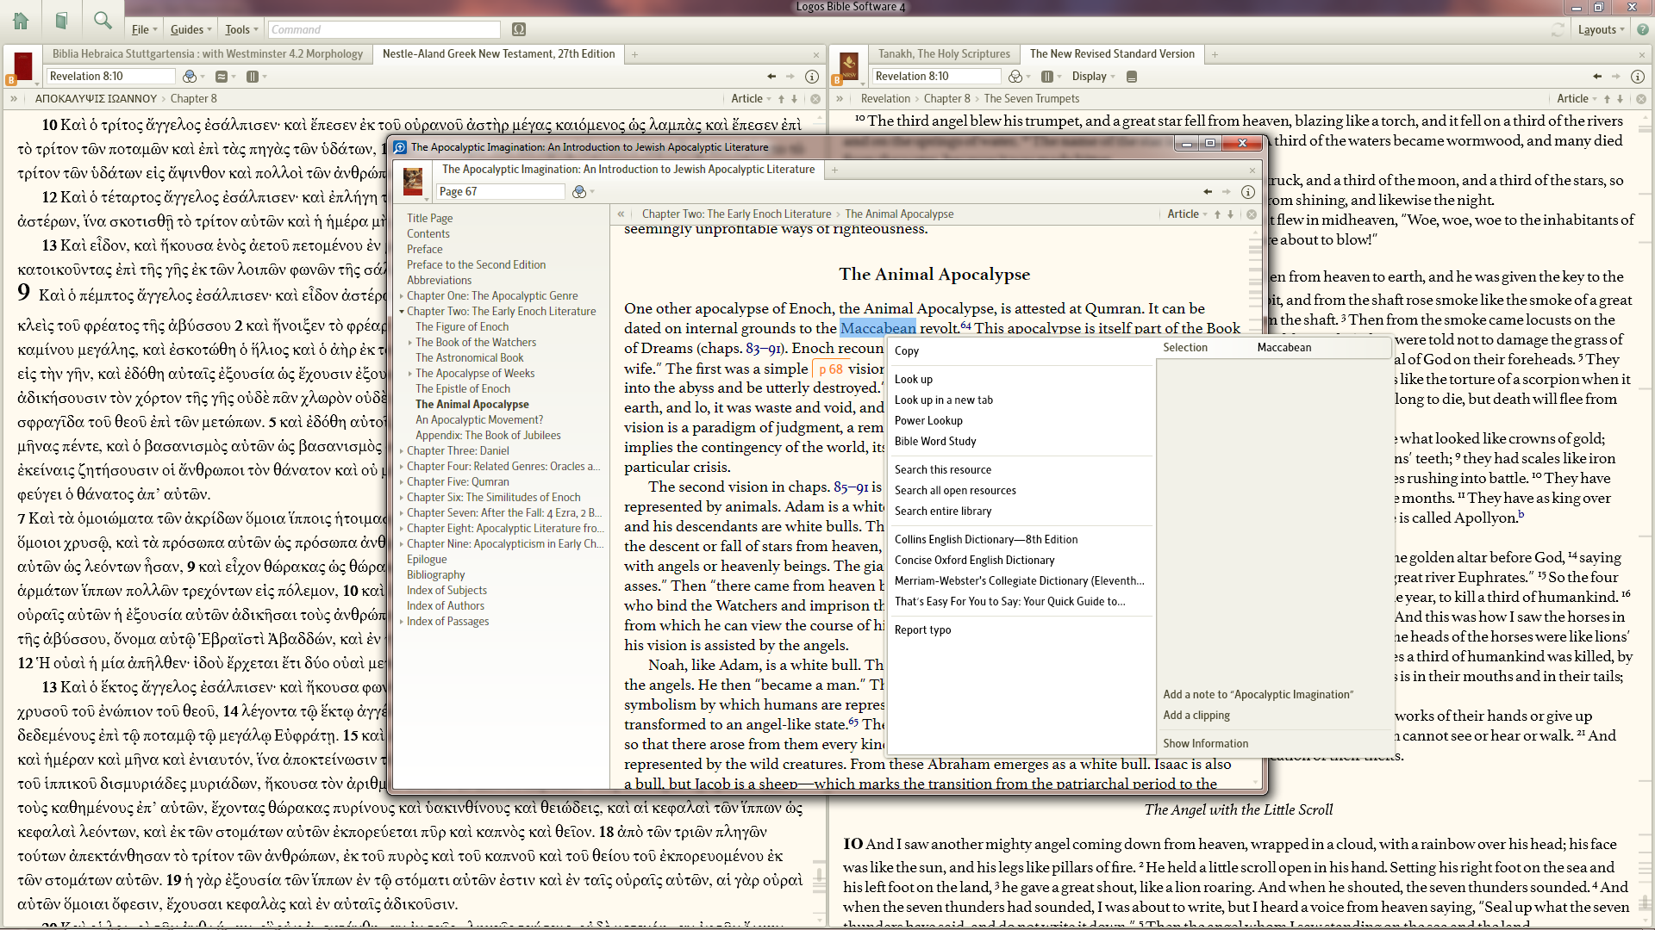The width and height of the screenshot is (1655, 930).
Task: Expand Chapter Five: Qumran in contents
Action: point(402,482)
